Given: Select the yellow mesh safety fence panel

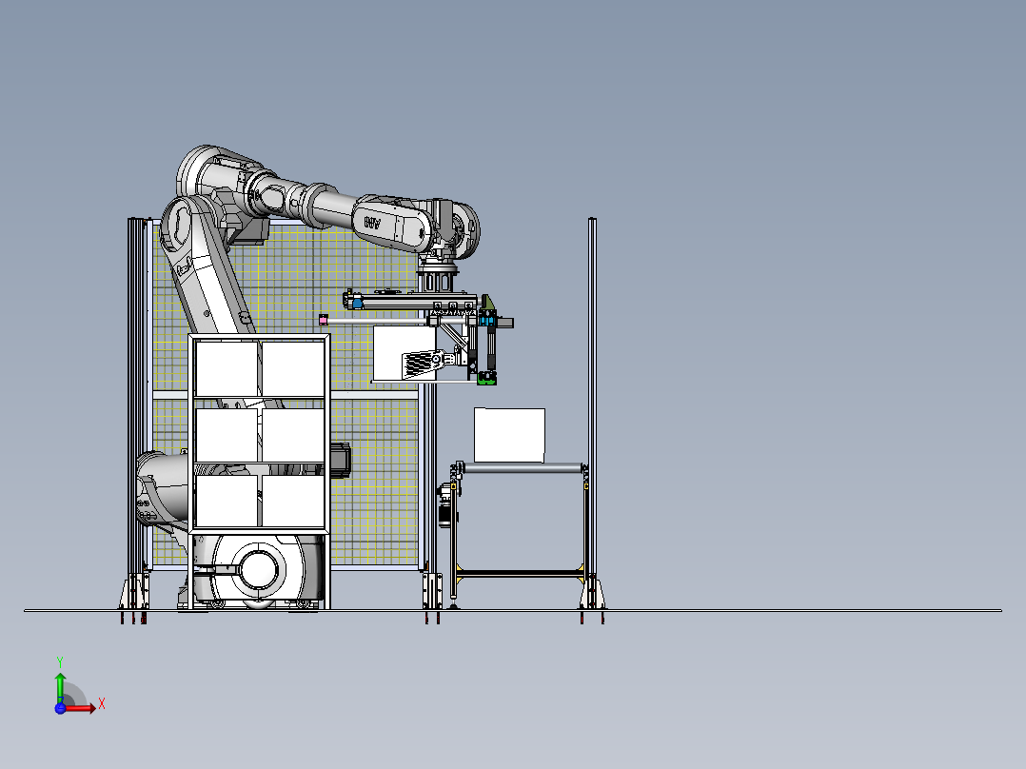Looking at the screenshot, I should 286,393.
